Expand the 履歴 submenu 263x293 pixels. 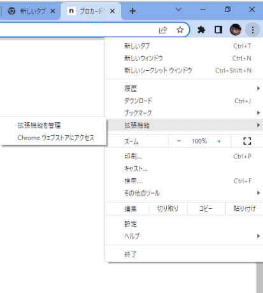pyautogui.click(x=184, y=89)
